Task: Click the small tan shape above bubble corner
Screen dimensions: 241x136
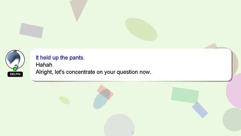Action: coord(211,46)
